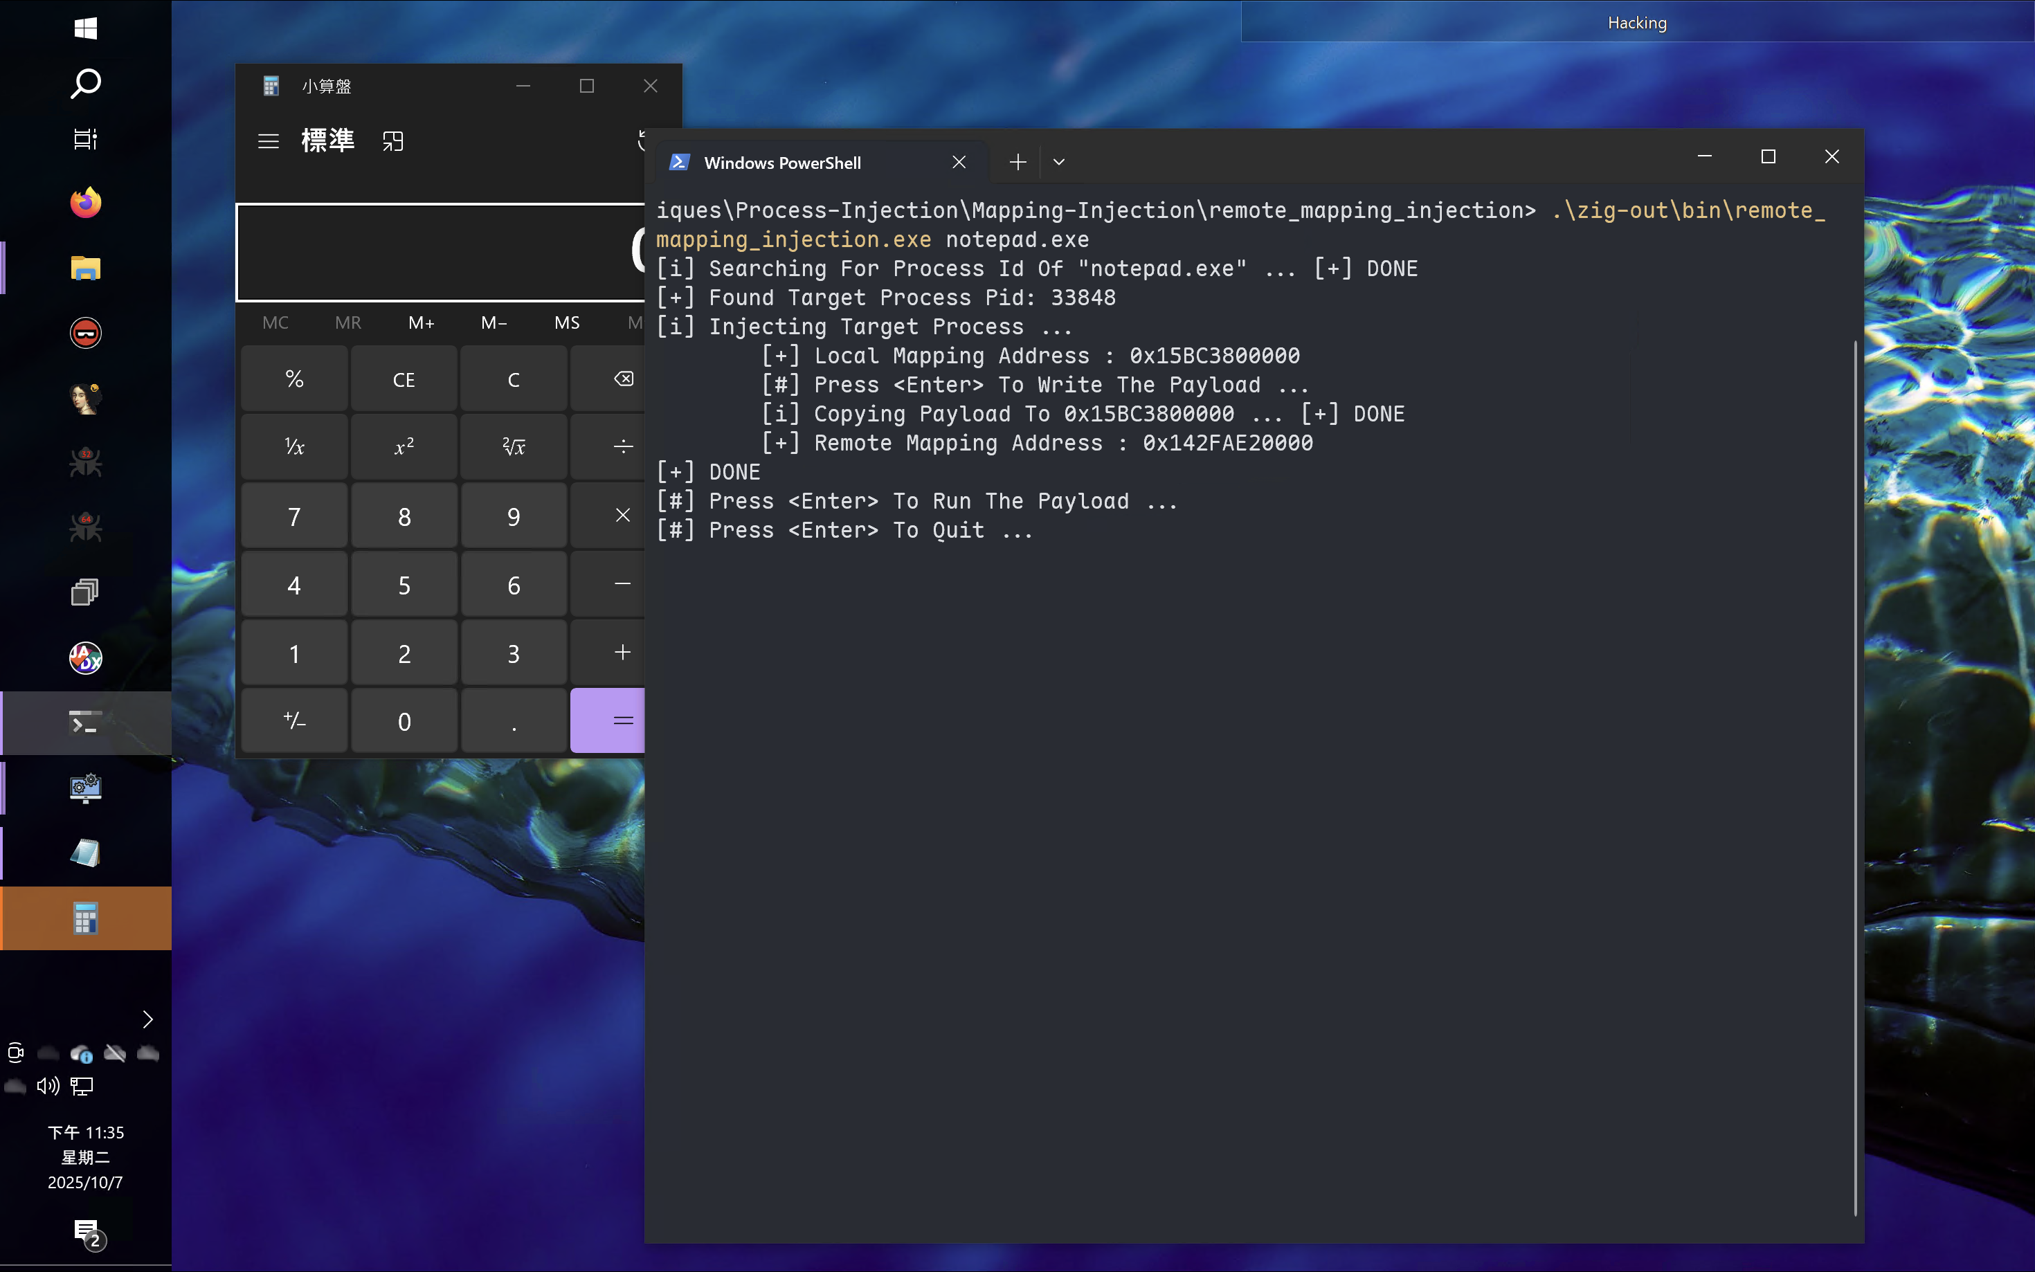Click the JADX icon in the taskbar
Viewport: 2035px width, 1272px height.
pyautogui.click(x=85, y=657)
